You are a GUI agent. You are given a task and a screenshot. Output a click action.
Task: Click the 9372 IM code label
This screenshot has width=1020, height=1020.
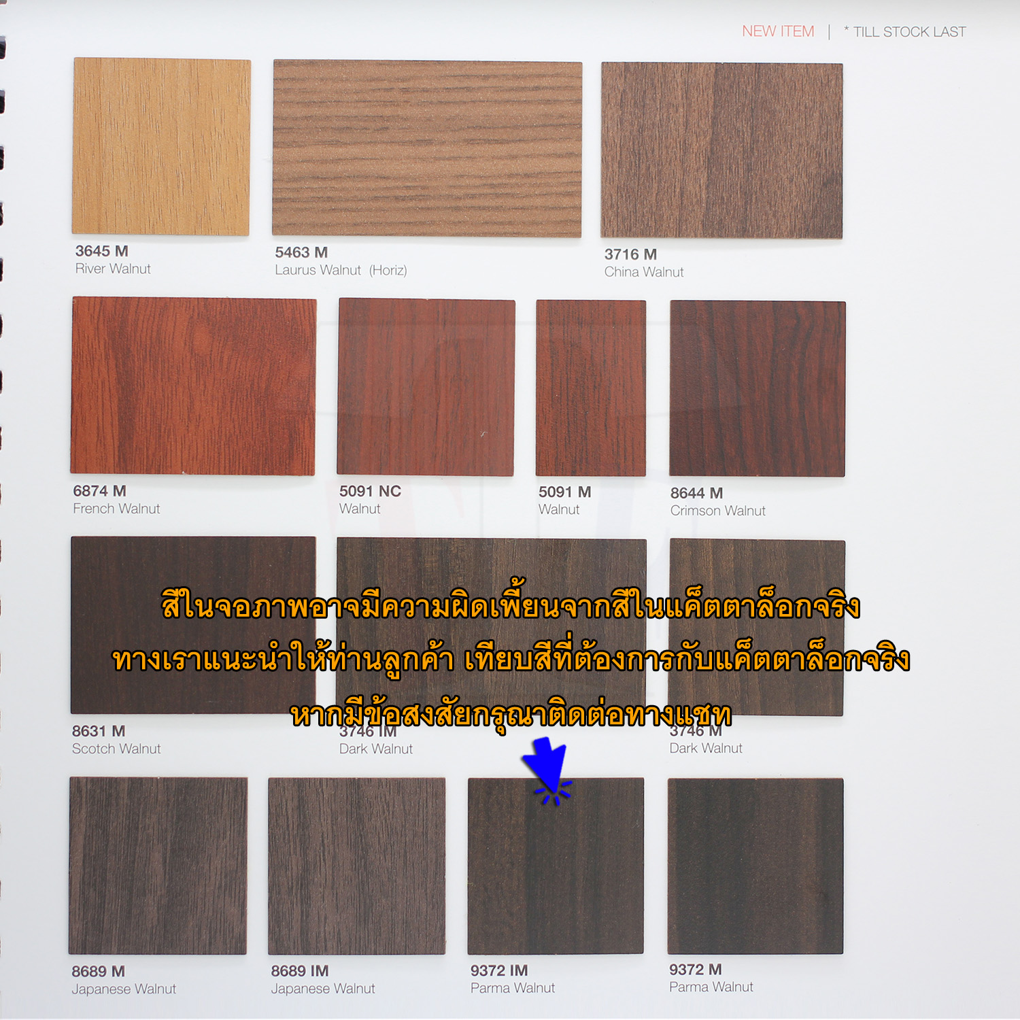499,970
